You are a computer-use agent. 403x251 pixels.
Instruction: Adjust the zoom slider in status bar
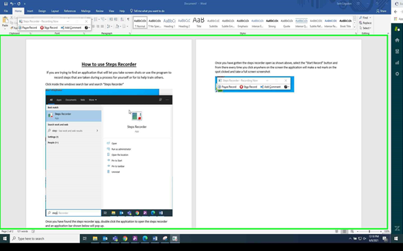pyautogui.click(x=369, y=231)
